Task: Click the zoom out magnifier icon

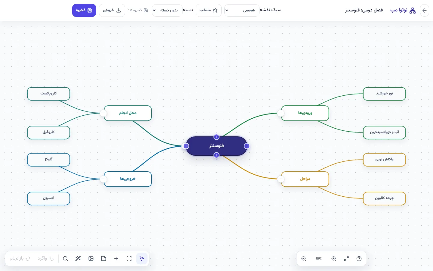Action: [304, 259]
